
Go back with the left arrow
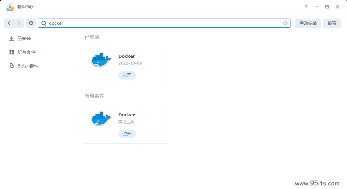pos(9,23)
